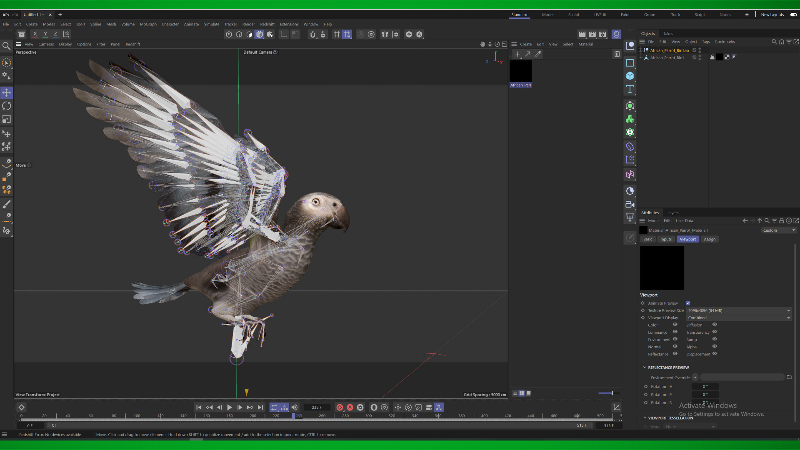Open viewport hamburger menu
The image size is (800, 450).
tap(18, 44)
